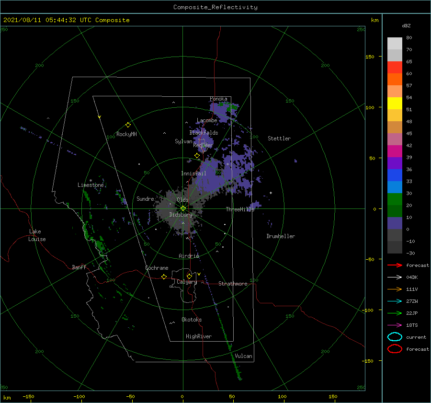Click the Composite_Reflectivity title text
This screenshot has height=403, width=431.
[x=215, y=7]
